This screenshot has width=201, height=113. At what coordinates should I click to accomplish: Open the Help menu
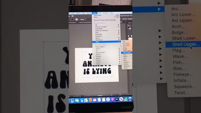coord(111,13)
